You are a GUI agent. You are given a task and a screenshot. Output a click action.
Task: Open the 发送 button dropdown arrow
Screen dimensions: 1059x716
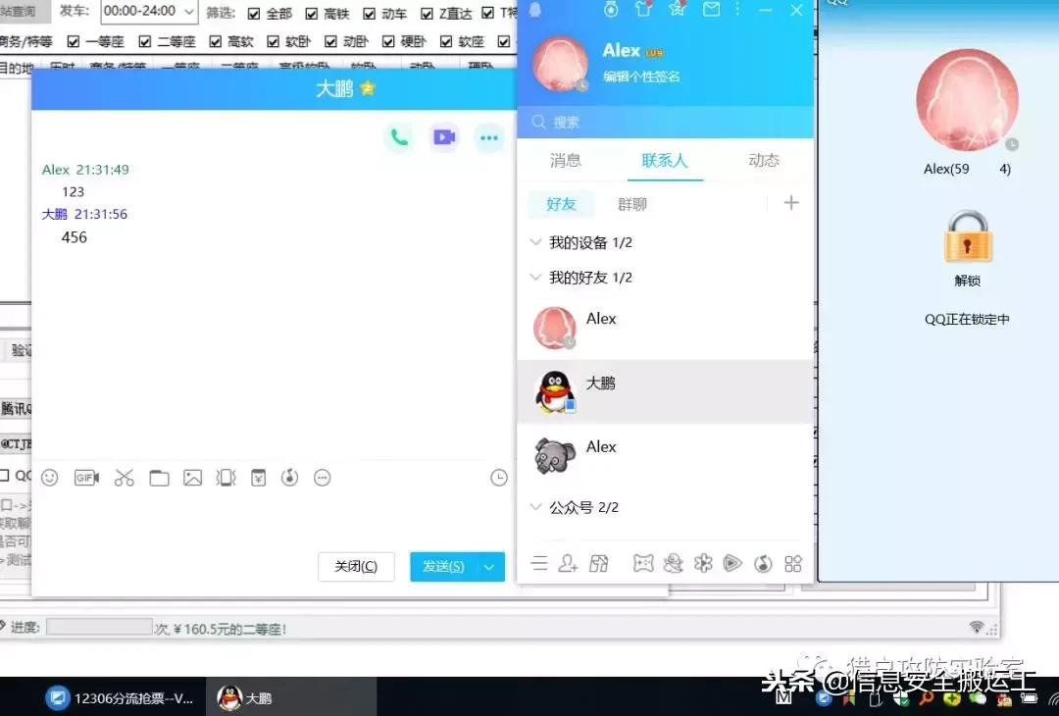click(487, 566)
